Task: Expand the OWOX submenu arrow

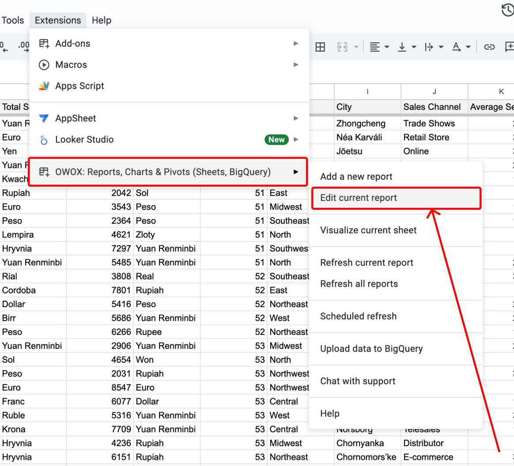Action: pos(296,172)
